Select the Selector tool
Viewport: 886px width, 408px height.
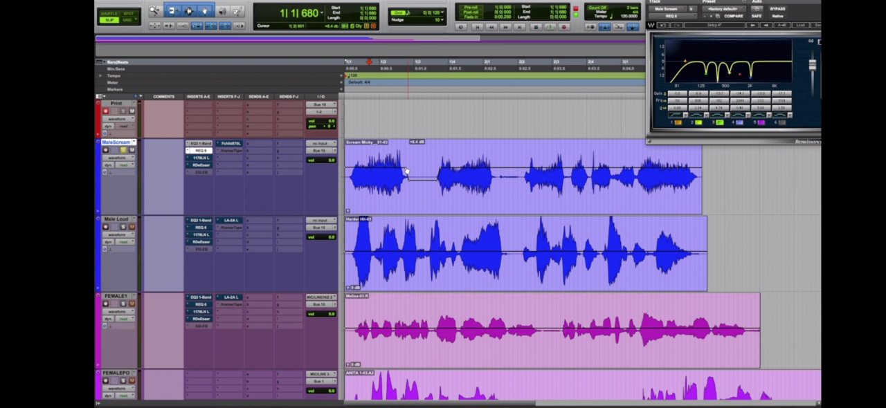point(189,11)
